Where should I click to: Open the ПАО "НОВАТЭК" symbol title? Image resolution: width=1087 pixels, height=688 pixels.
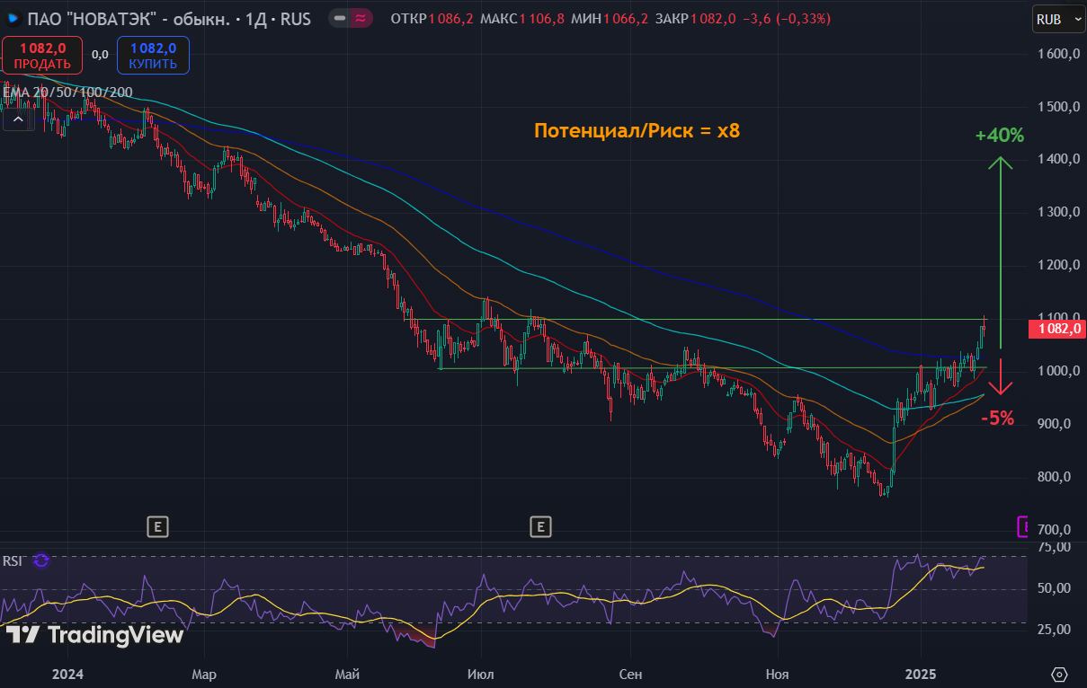[168, 18]
